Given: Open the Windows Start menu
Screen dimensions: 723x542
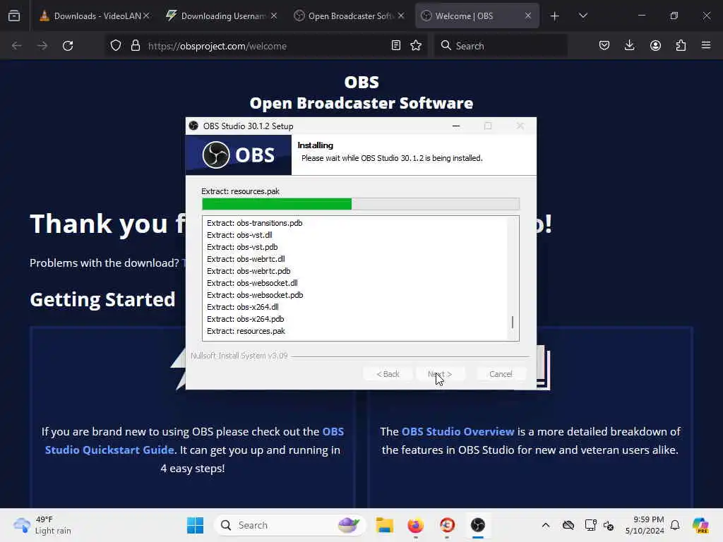Looking at the screenshot, I should point(195,525).
